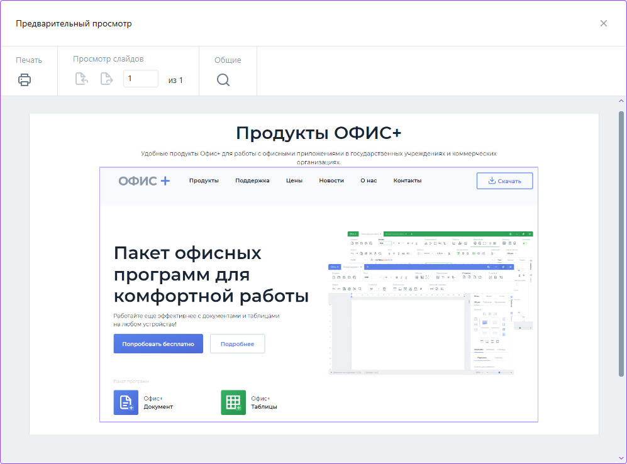Click the scroll down arrow of preview
The image size is (627, 464).
621,458
